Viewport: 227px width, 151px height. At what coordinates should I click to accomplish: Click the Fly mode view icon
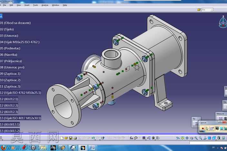click(x=178, y=138)
